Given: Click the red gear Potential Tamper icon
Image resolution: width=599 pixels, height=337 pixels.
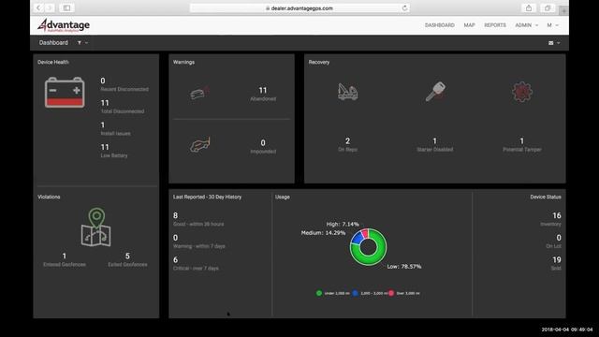Looking at the screenshot, I should click(x=522, y=92).
